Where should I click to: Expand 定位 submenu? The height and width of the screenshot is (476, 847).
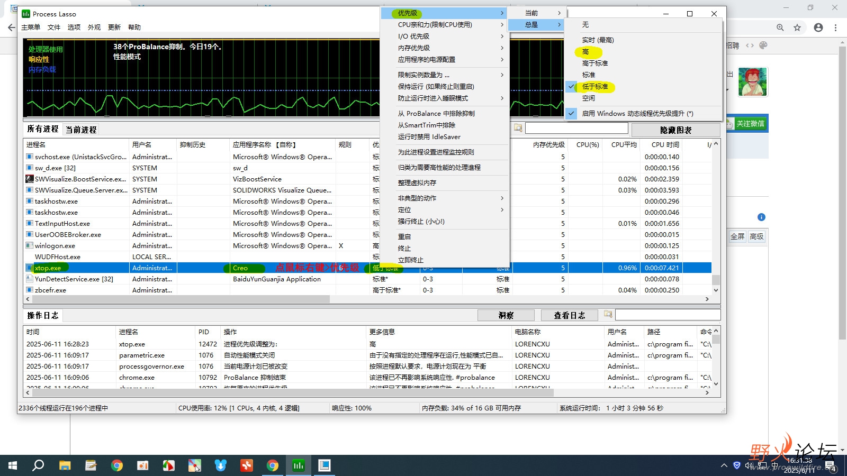(445, 210)
